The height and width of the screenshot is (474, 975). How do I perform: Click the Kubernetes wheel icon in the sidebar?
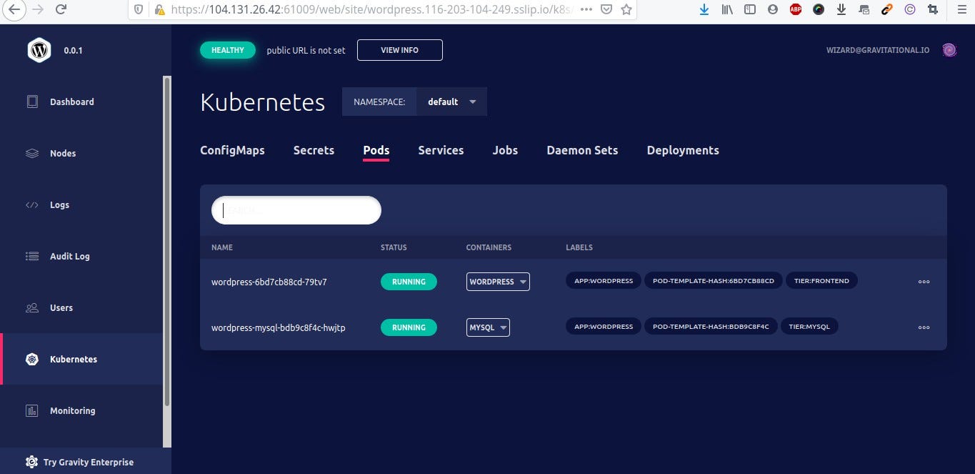click(x=32, y=359)
